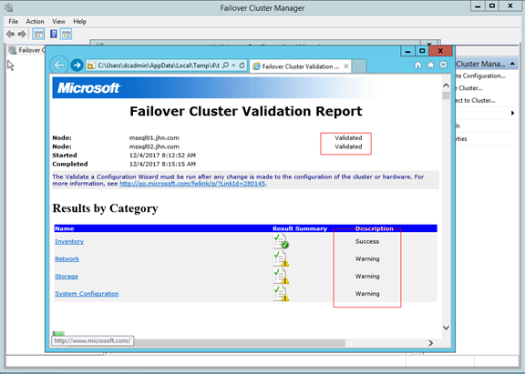Screen dimensions: 525x374
Task: Click the IE forward arrow button
Action: [77, 65]
